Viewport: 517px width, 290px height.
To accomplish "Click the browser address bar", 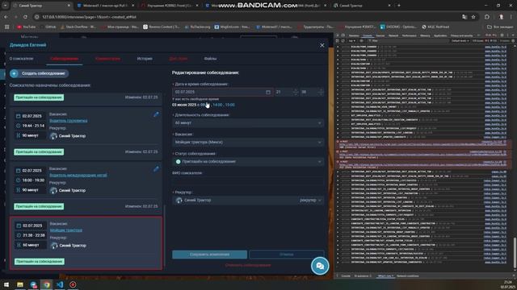I will [x=247, y=17].
